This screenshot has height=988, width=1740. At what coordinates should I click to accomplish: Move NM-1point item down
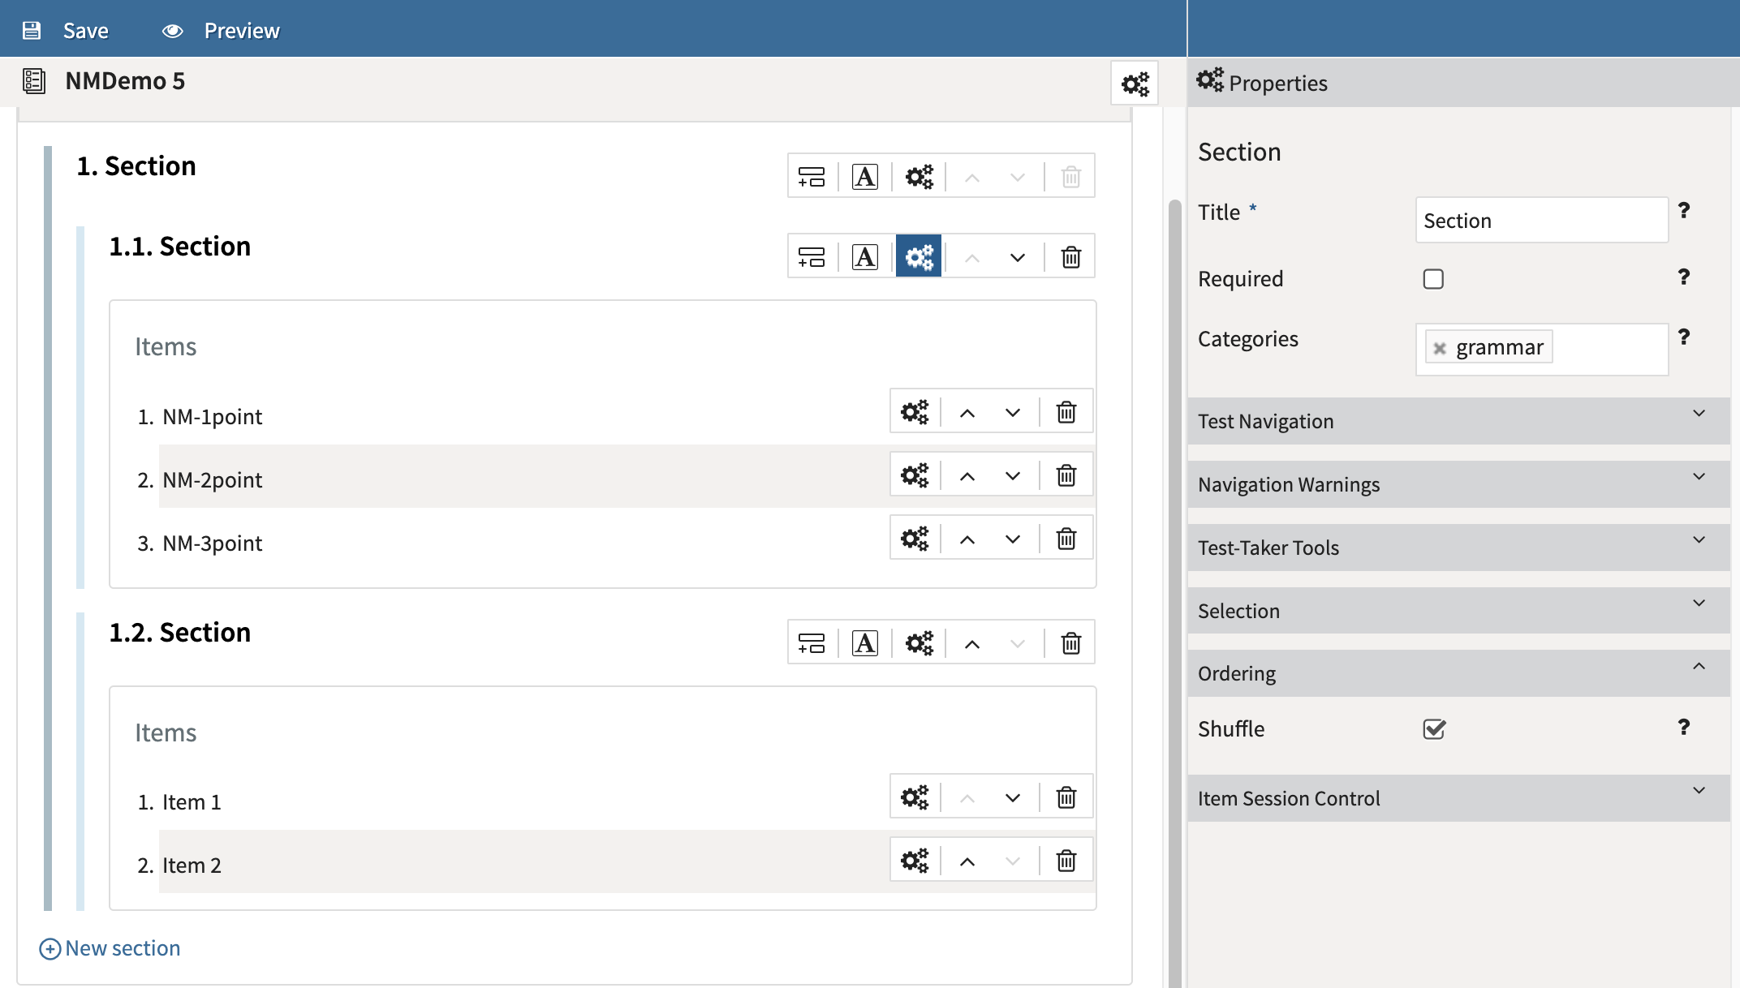click(1013, 413)
